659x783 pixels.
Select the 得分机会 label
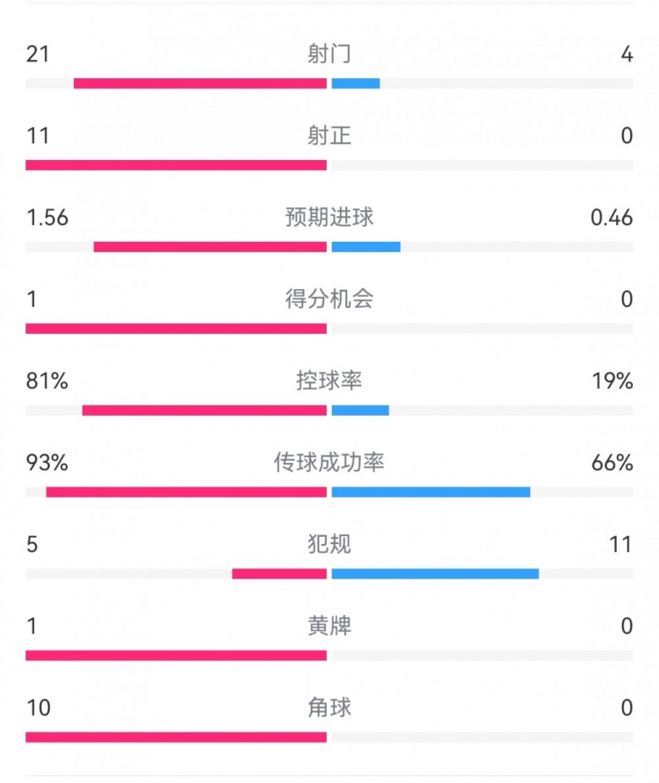[x=329, y=299]
